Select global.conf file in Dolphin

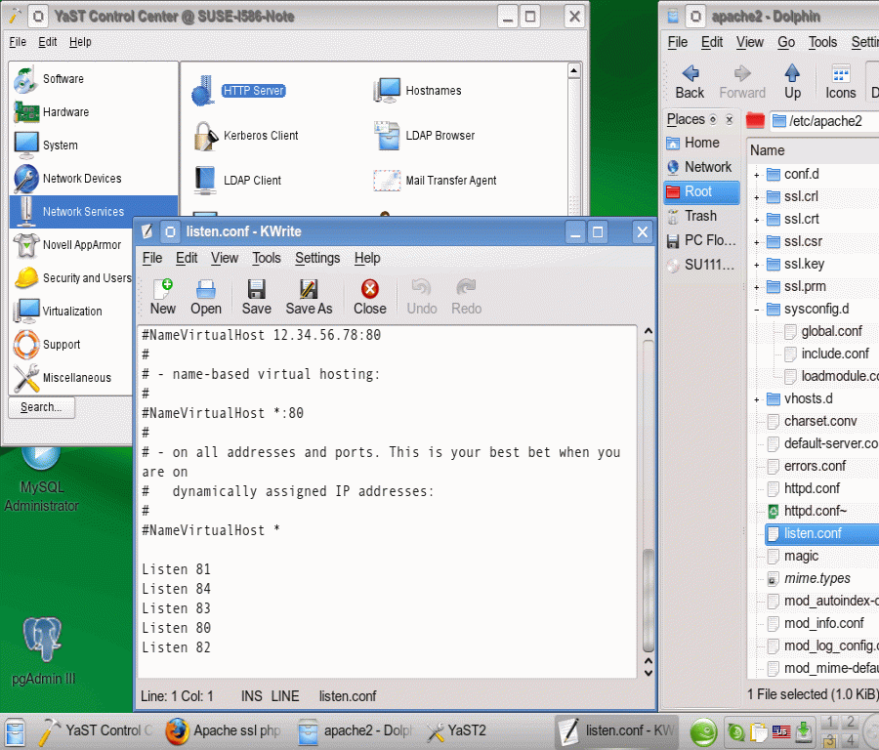click(823, 332)
